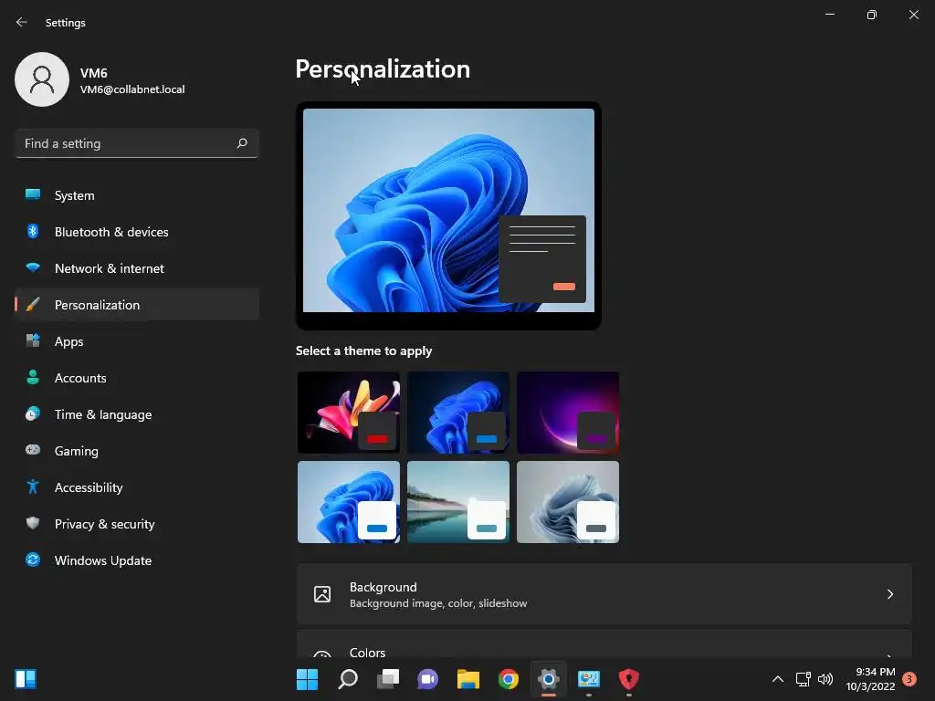Screen dimensions: 935x701
Task: Open the Colors settings row
Action: [x=604, y=644]
